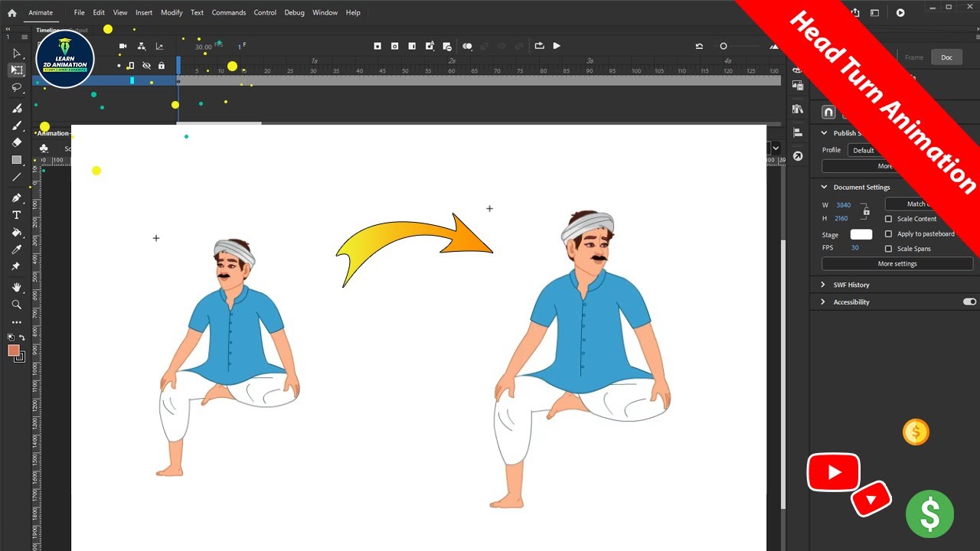Click the More settings button
This screenshot has height=551, width=980.
(x=897, y=263)
